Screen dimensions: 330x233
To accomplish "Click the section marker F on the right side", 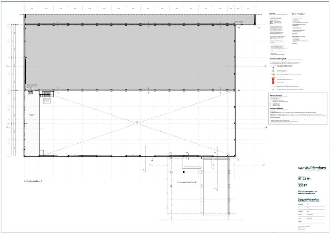I will coord(264,165).
